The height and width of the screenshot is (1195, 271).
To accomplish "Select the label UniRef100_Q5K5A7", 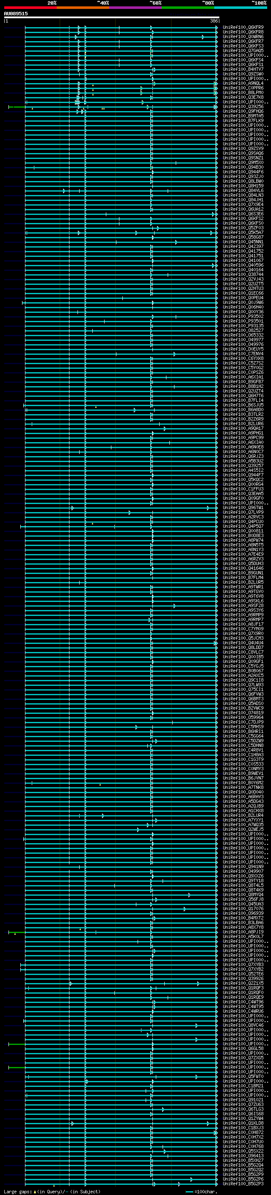I will coord(243,232).
